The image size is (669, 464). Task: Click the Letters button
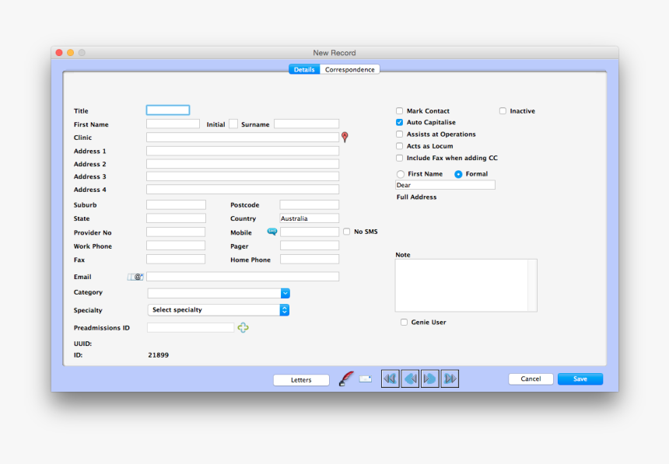pyautogui.click(x=301, y=380)
